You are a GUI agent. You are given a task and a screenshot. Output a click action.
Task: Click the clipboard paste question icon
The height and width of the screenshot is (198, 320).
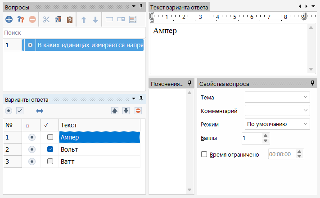[x=70, y=19]
